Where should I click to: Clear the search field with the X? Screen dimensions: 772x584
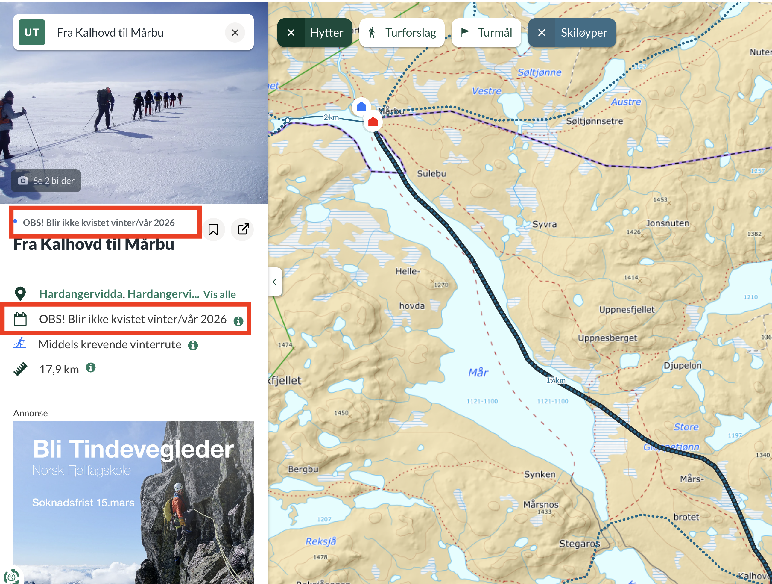click(235, 32)
